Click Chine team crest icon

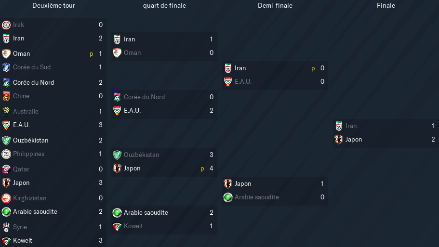[x=6, y=96]
